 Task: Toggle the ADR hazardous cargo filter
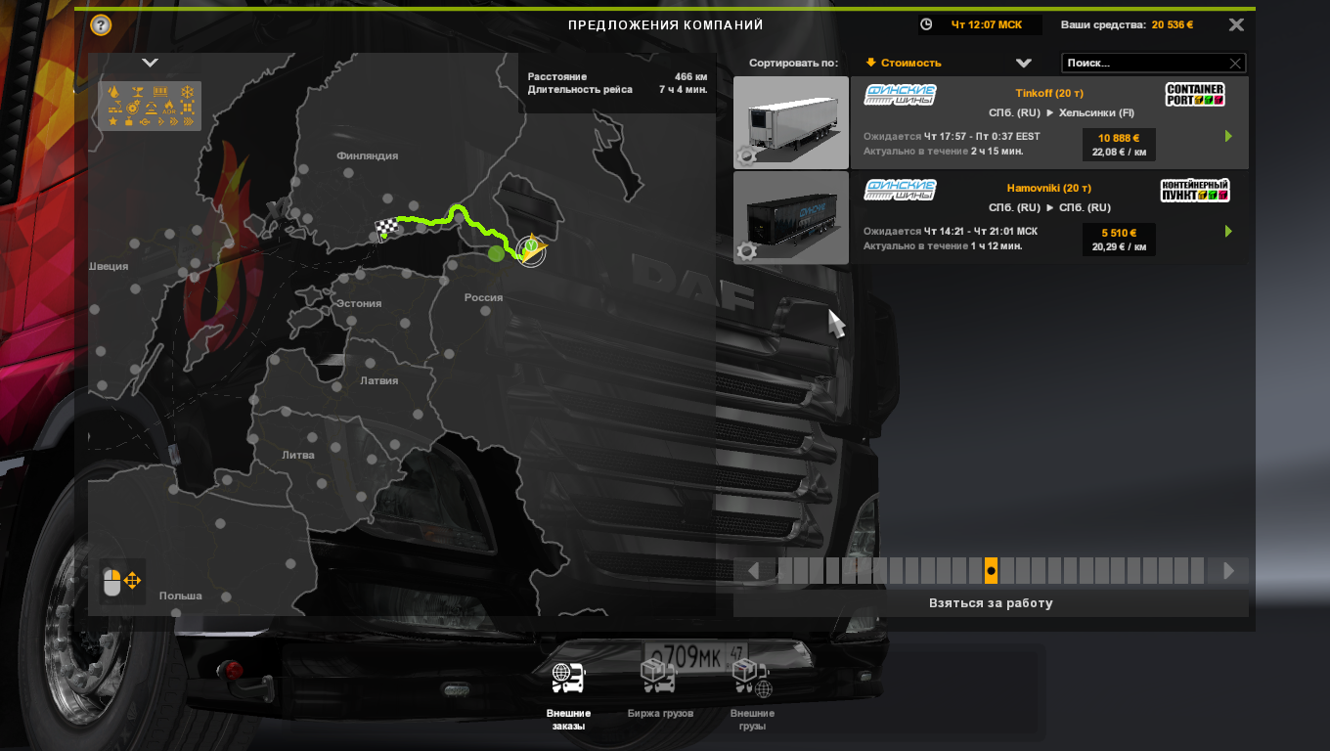tap(169, 107)
